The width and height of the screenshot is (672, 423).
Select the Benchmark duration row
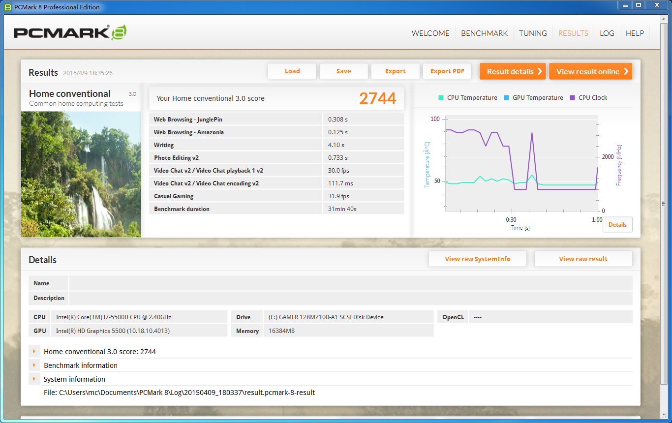tap(276, 209)
